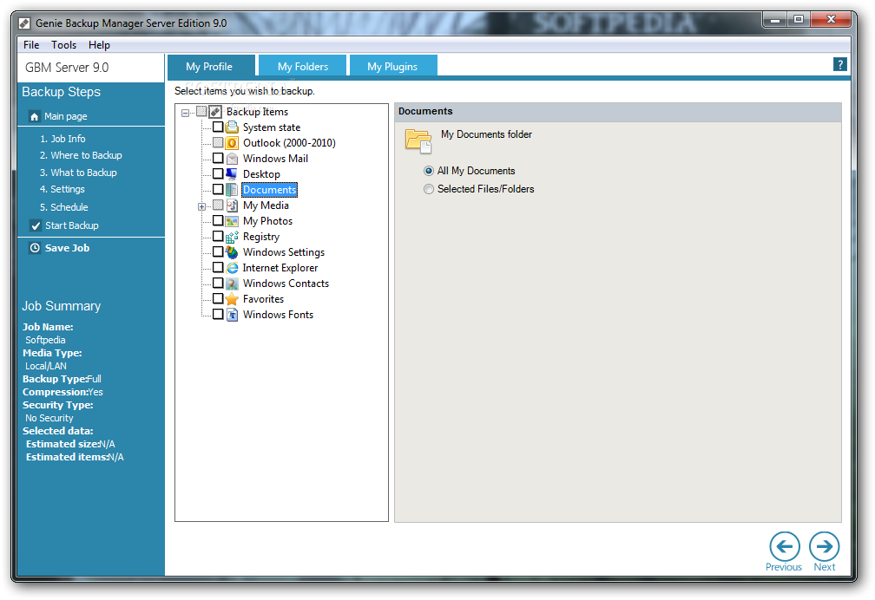Click the Save Job clock icon
Screen dimensions: 875x600
click(35, 248)
